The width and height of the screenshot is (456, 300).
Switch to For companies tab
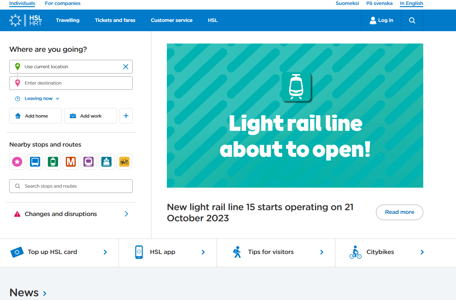point(63,3)
